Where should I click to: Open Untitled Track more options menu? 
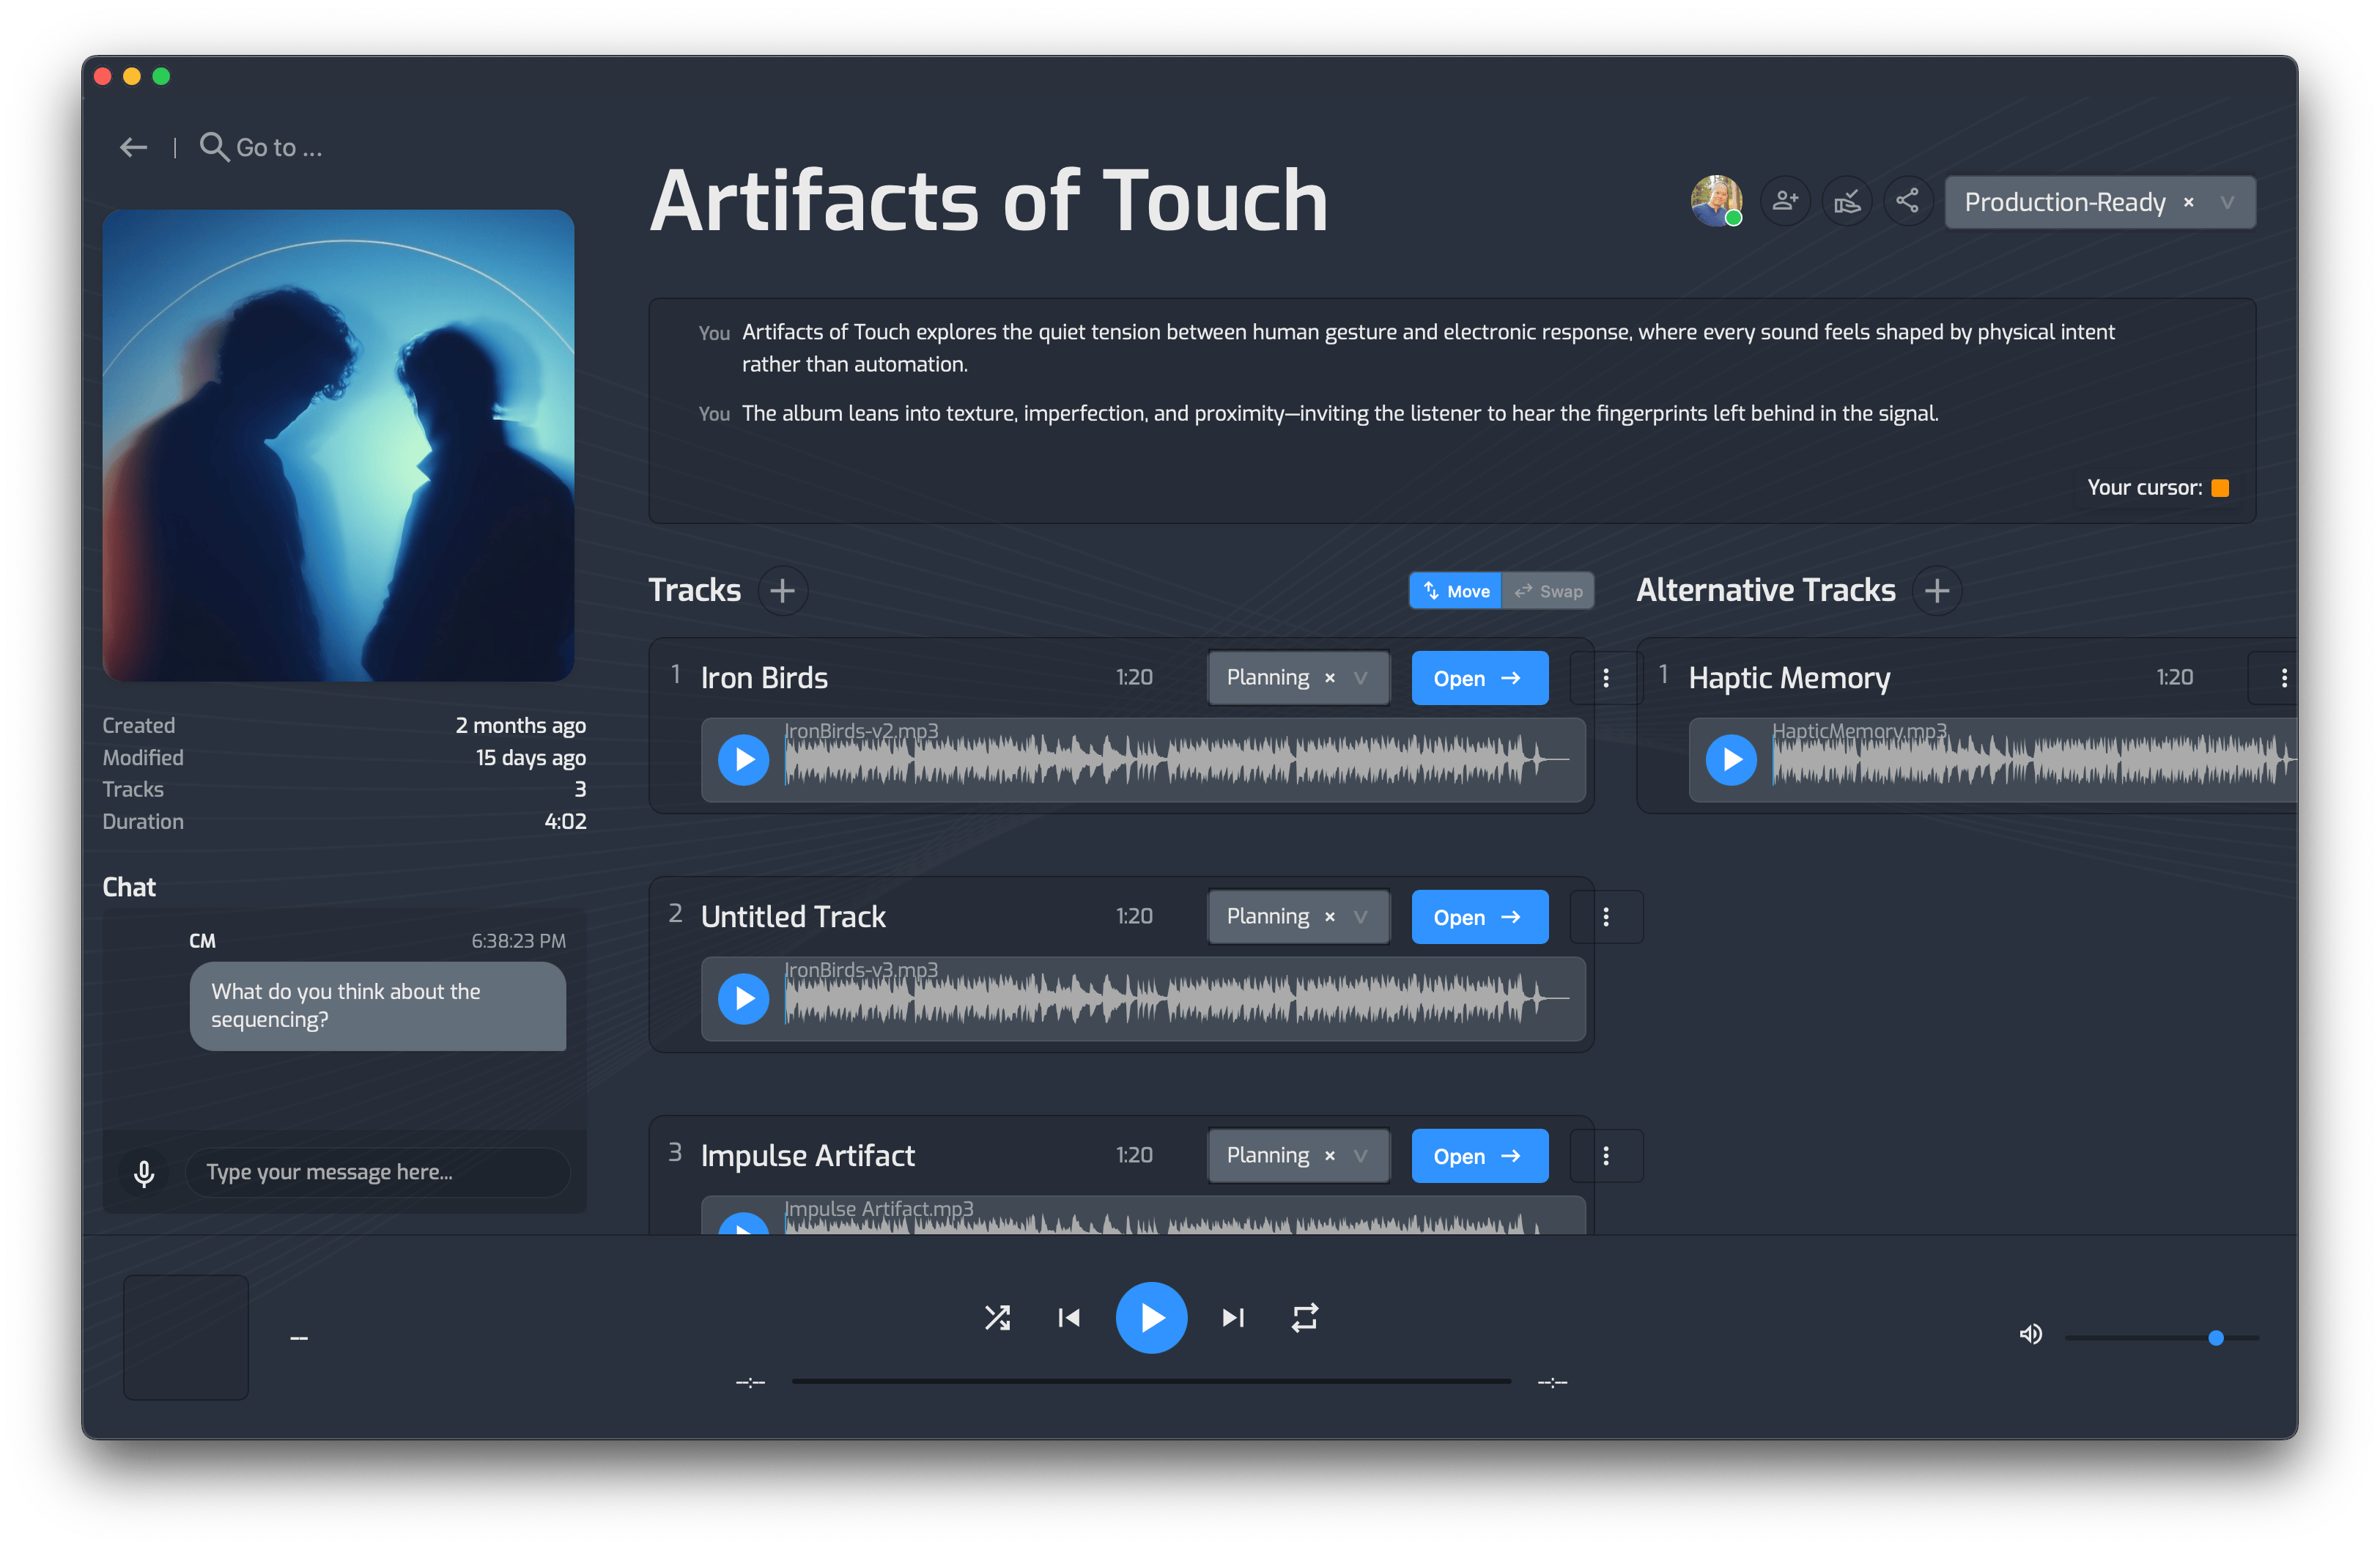pyautogui.click(x=1606, y=917)
